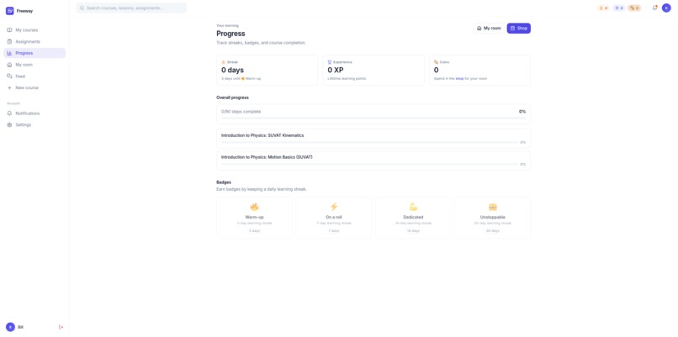Click the Progress page title
The height and width of the screenshot is (337, 678).
pyautogui.click(x=230, y=34)
